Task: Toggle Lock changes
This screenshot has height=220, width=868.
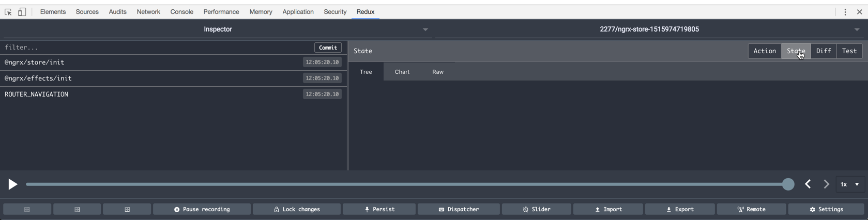Action: point(297,209)
